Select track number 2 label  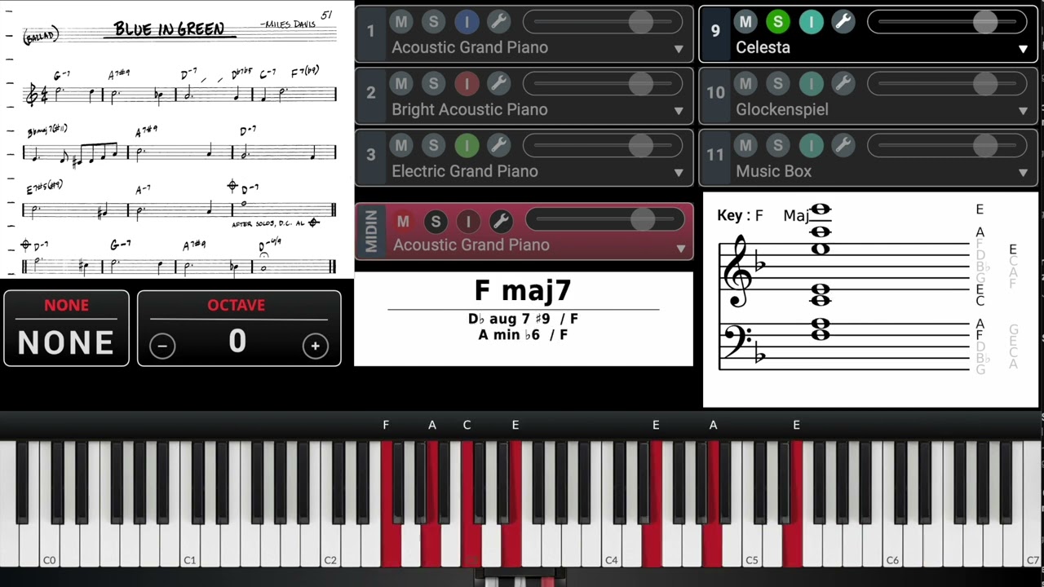pos(370,93)
